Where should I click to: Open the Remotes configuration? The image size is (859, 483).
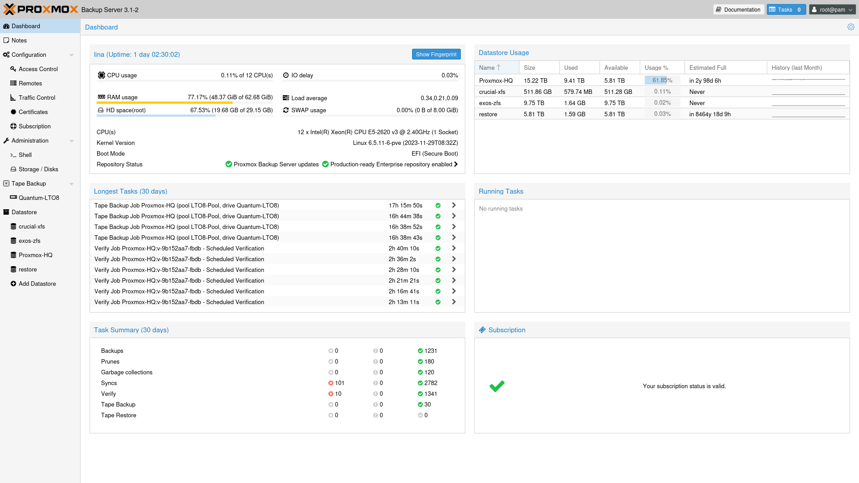pyautogui.click(x=30, y=83)
